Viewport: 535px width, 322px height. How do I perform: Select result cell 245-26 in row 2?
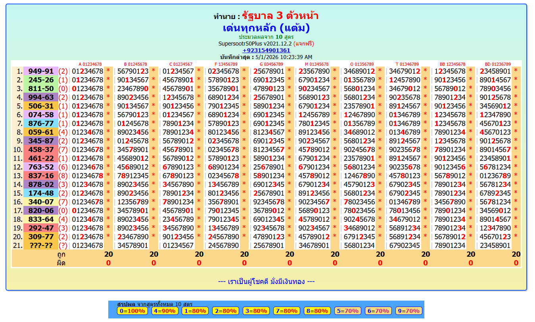click(x=41, y=80)
